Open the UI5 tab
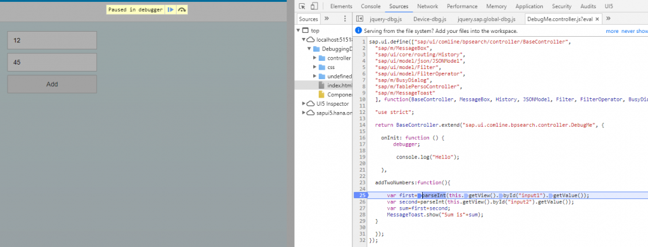Screen dimensions: 648x247 (609, 6)
